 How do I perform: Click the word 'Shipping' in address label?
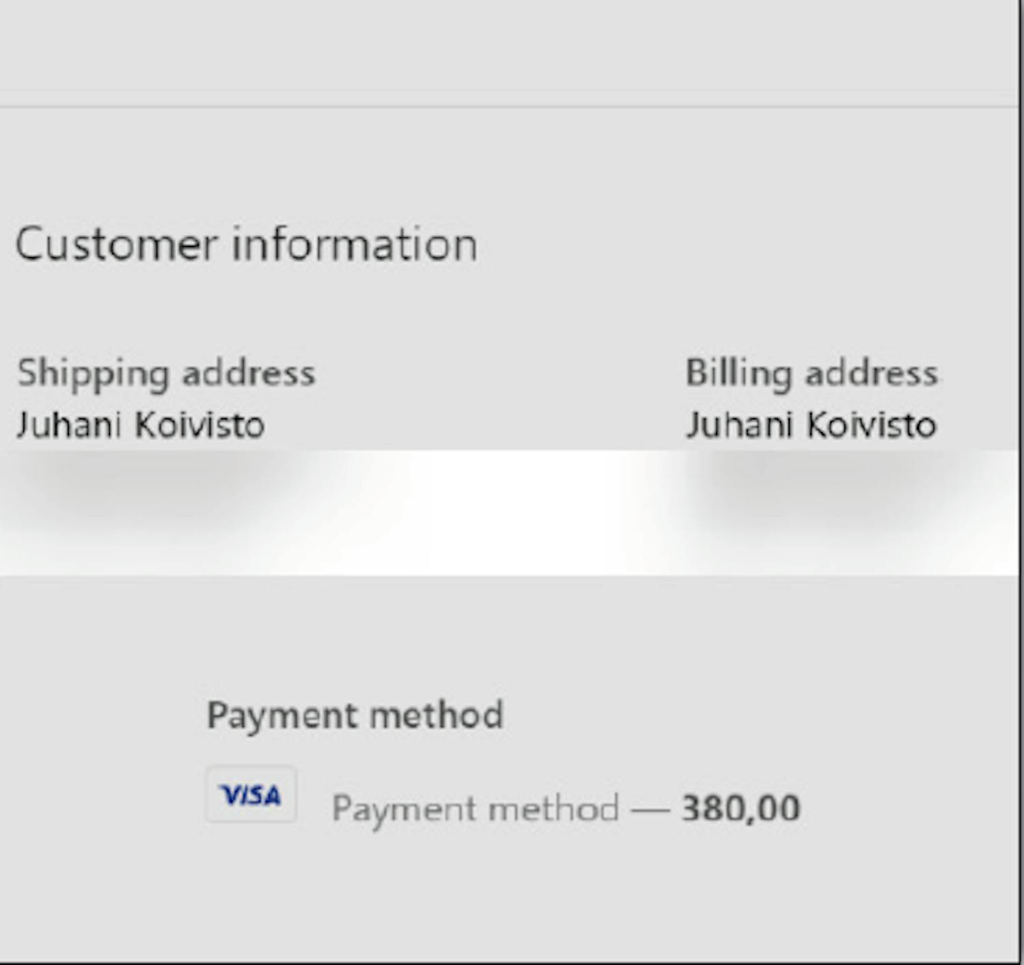93,373
